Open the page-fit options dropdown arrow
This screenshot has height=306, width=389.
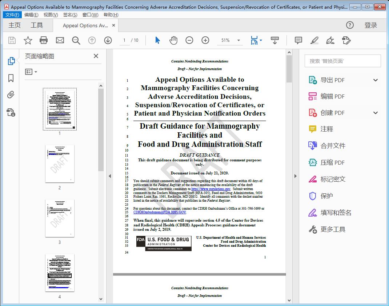point(261,40)
